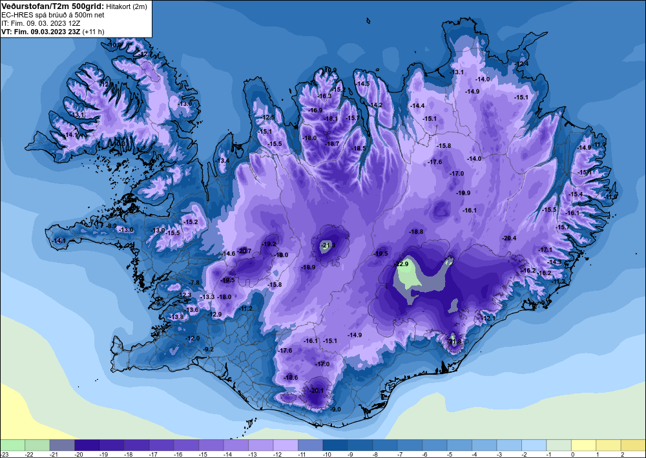Click the -19.2 temperature label
The width and height of the screenshot is (646, 458).
coord(269,244)
